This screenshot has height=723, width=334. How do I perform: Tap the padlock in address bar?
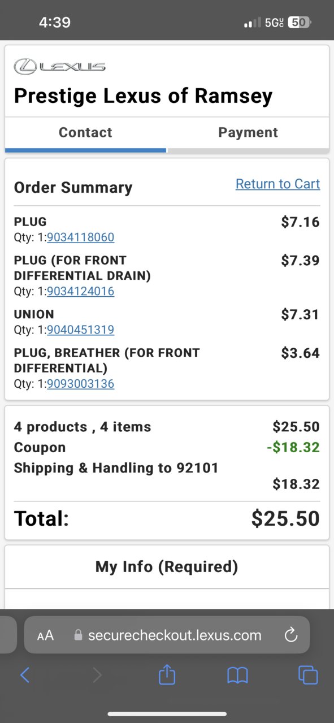[79, 635]
